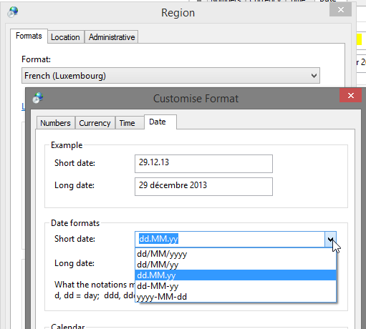Click the Region dialog globe icon

coord(13,12)
